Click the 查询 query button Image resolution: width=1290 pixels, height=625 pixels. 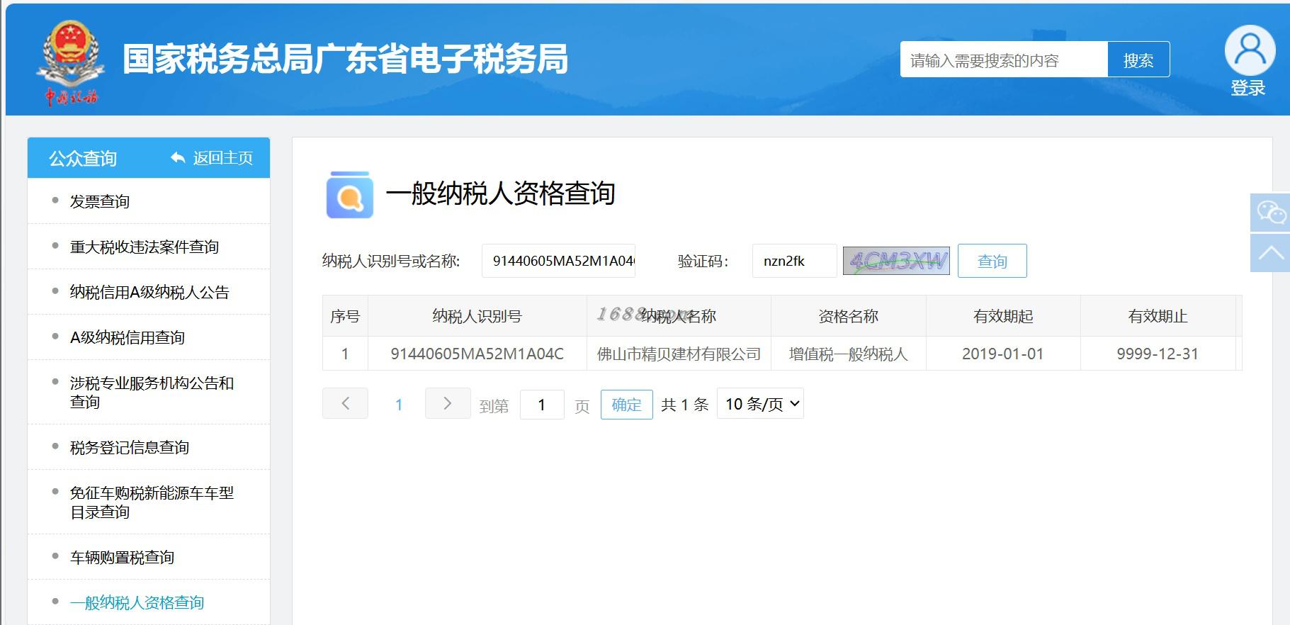pos(992,261)
